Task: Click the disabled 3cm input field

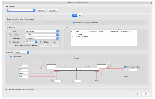Action: point(132,70)
